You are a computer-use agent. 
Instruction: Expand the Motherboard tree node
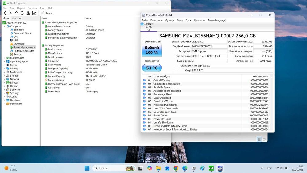[x=4, y=58]
